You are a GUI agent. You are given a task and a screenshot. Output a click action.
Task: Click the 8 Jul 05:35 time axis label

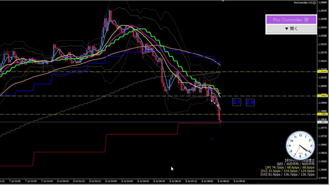(159, 181)
